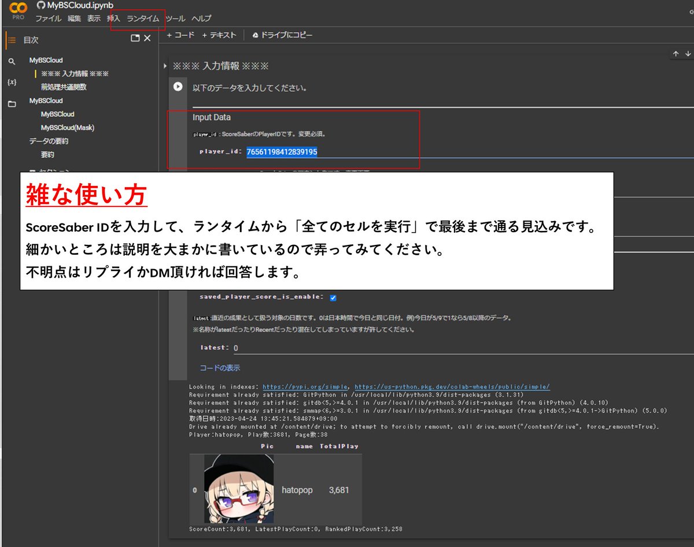Click the MyBSCloud.ipynb notebook title
The image size is (694, 547).
click(80, 5)
